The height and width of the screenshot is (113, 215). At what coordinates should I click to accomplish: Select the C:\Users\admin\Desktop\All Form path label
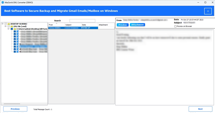32,29
